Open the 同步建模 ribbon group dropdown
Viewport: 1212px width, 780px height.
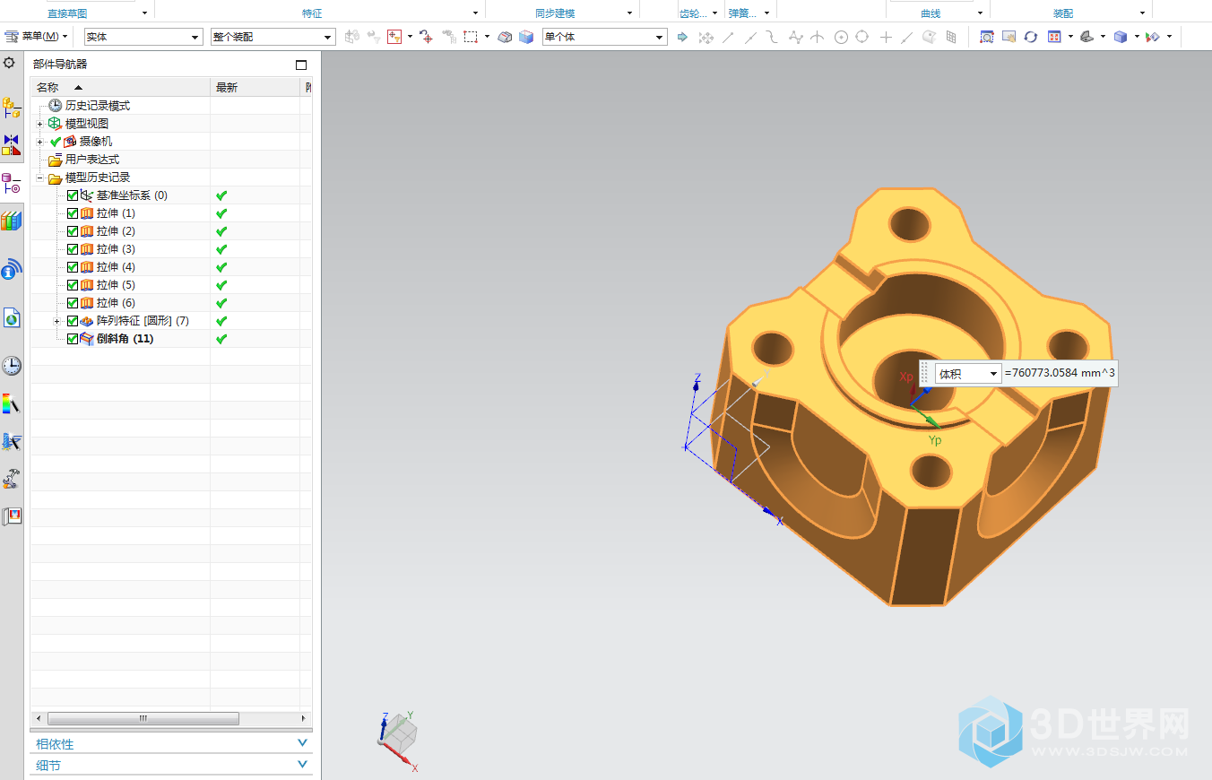[x=629, y=13]
